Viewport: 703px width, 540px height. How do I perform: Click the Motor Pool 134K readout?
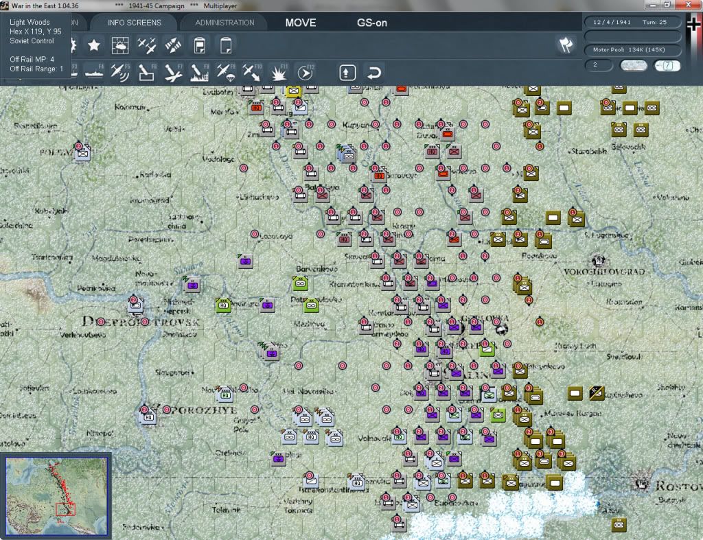pos(632,49)
